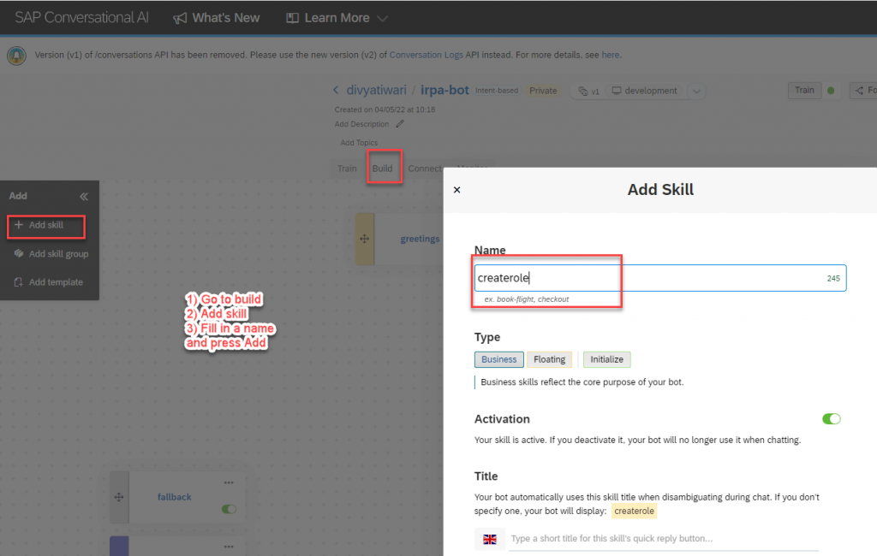
Task: Toggle the skill Activation switch
Action: 831,419
